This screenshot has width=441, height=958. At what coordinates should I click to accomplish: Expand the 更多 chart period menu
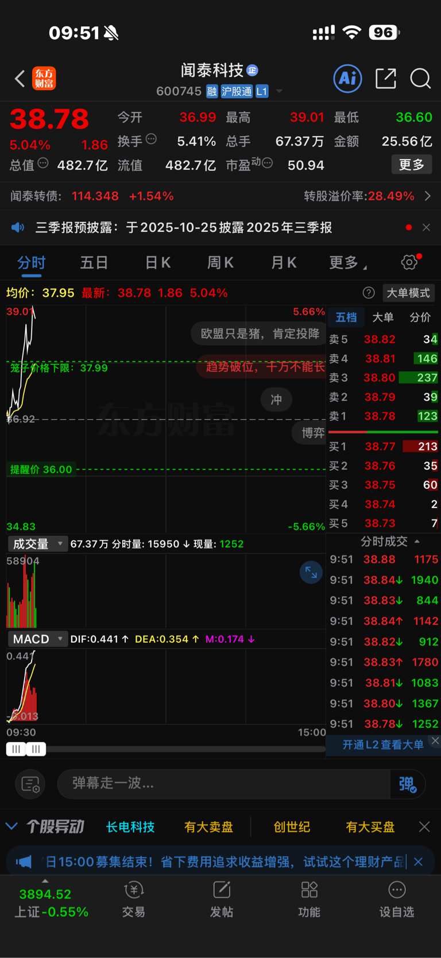coord(348,263)
